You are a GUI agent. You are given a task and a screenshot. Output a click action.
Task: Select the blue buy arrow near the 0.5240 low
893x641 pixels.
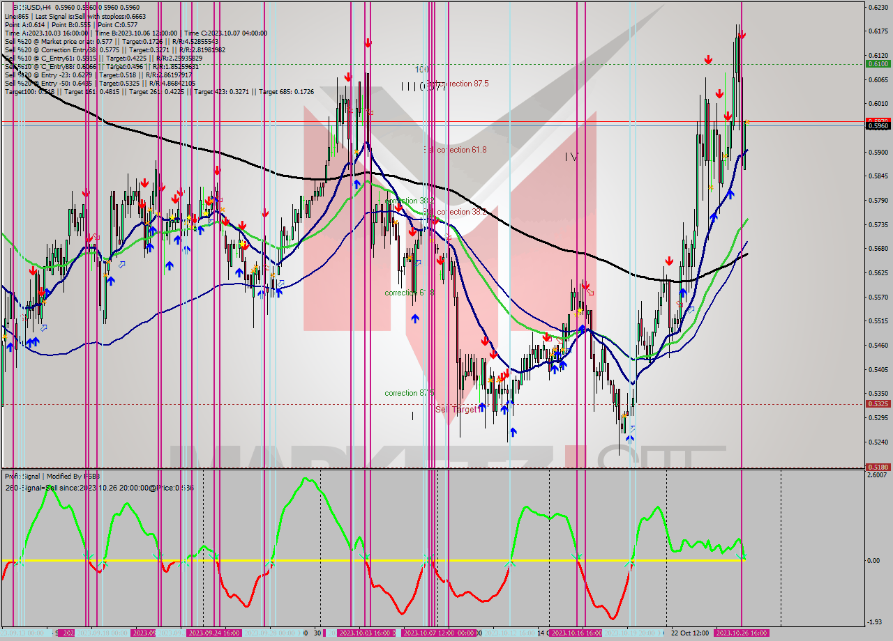(x=629, y=439)
